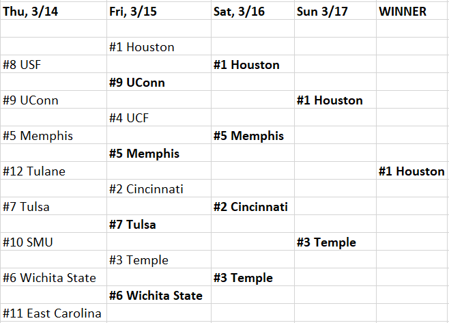Click the #6 Wichita State Thursday cell
The height and width of the screenshot is (323, 449).
(x=53, y=277)
